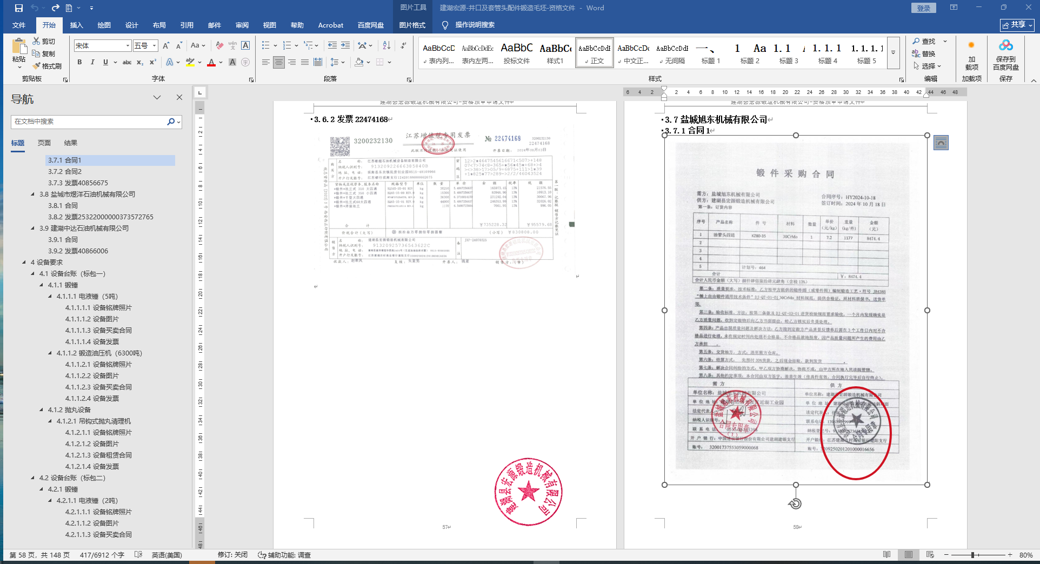Paste clipboard contents with 粘贴
The width and height of the screenshot is (1040, 564).
point(19,54)
